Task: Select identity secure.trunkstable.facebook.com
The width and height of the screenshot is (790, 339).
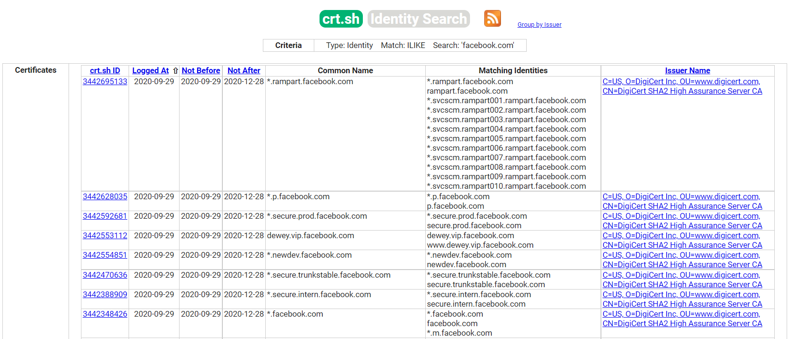Action: click(486, 284)
